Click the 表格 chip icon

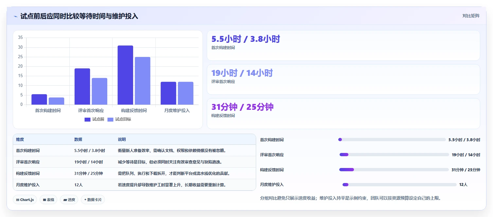point(44,200)
